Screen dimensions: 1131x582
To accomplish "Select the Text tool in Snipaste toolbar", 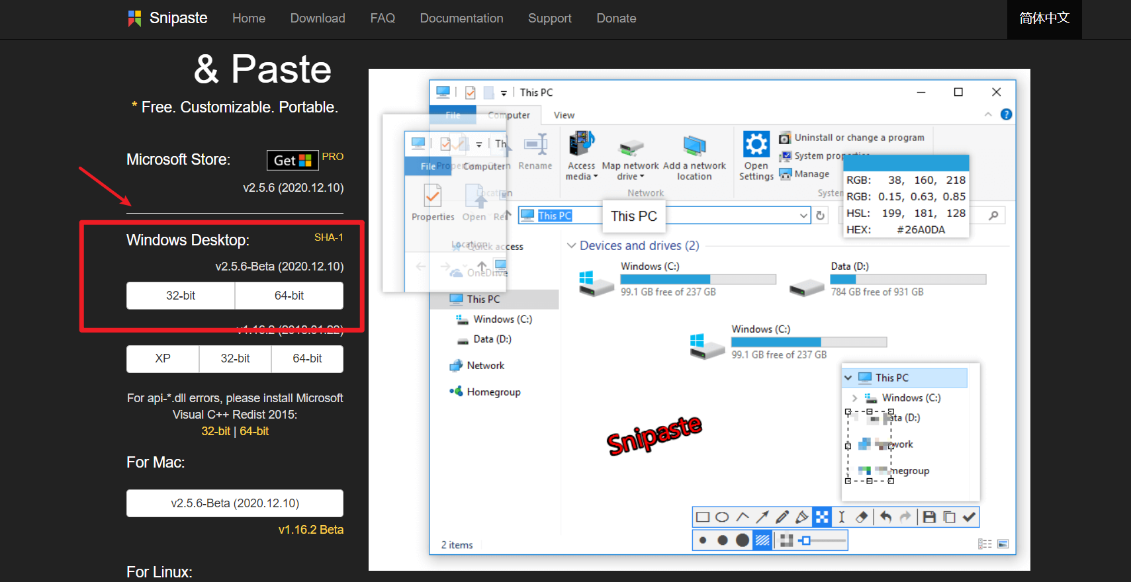I will pos(842,517).
